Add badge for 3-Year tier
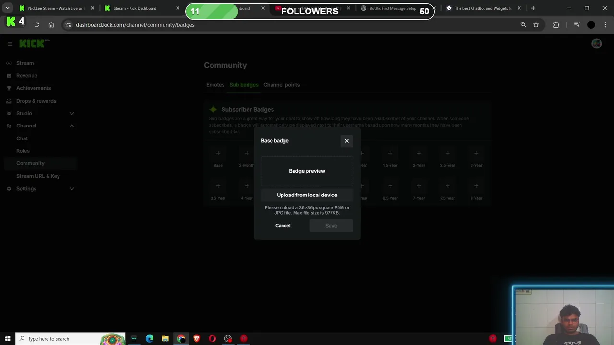 pyautogui.click(x=476, y=153)
